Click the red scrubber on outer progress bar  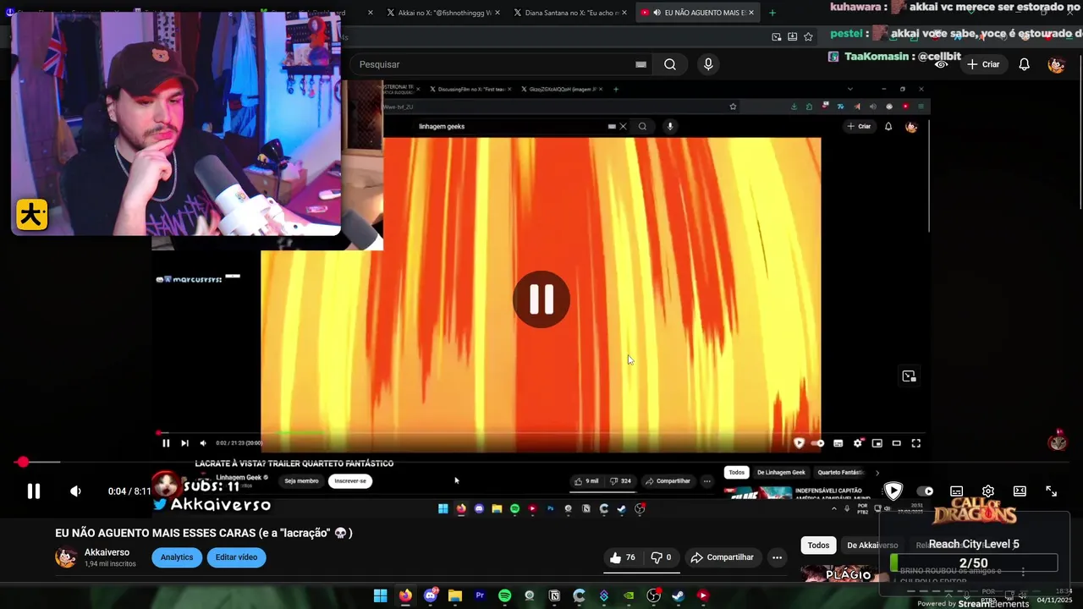(23, 462)
